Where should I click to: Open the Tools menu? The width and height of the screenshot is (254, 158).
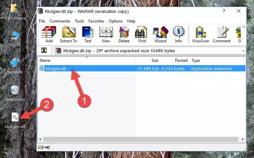pyautogui.click(x=79, y=21)
